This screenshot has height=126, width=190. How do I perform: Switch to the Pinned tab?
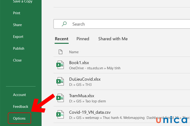click(83, 39)
